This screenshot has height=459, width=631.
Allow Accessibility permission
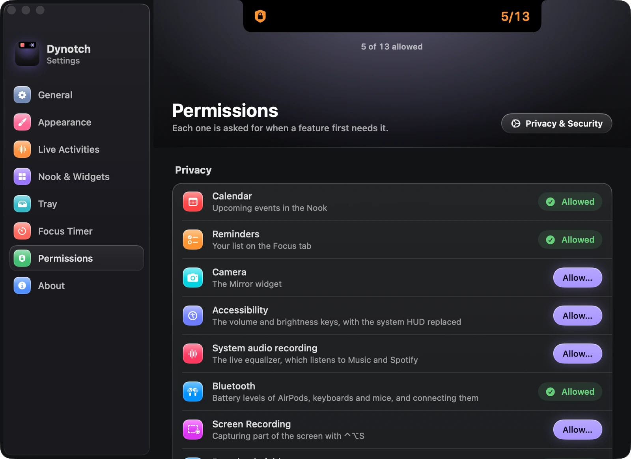click(x=577, y=316)
